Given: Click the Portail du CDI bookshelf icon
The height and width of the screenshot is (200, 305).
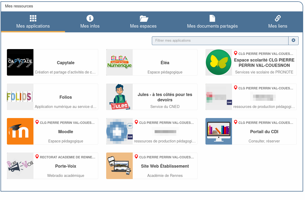Looking at the screenshot, I should coord(219,131).
